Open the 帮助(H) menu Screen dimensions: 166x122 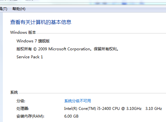[19, 9]
